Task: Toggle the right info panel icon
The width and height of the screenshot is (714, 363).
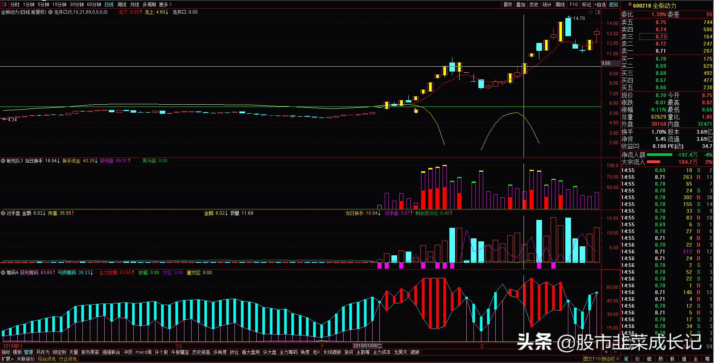Action: click(x=597, y=12)
